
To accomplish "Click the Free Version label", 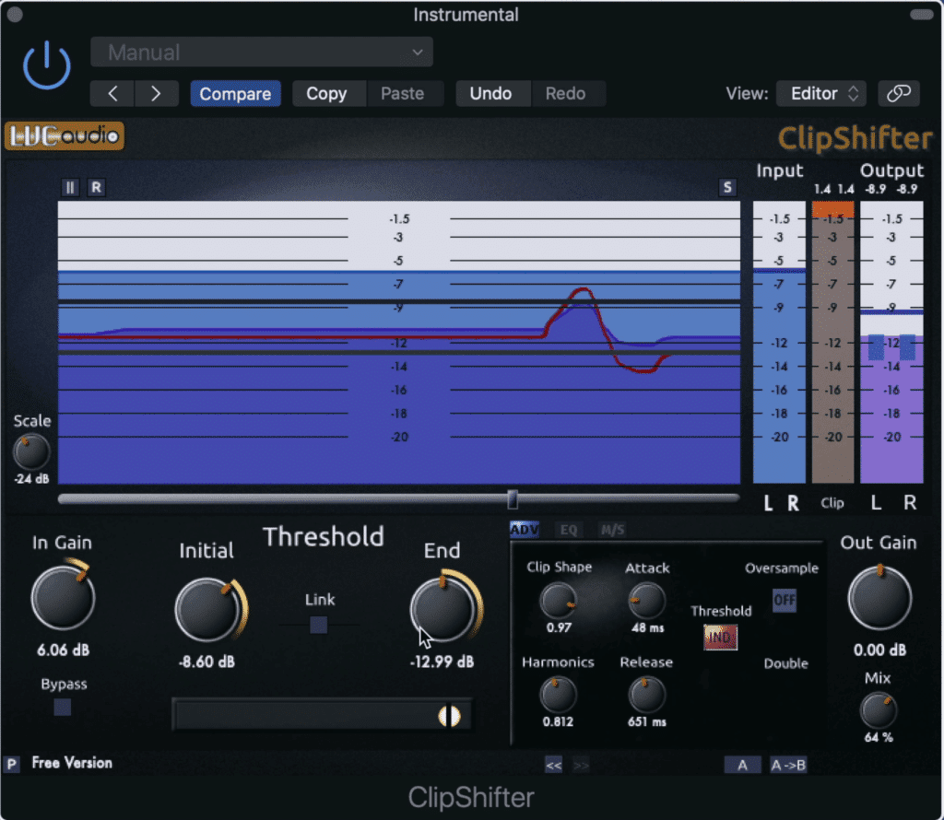I will 72,763.
